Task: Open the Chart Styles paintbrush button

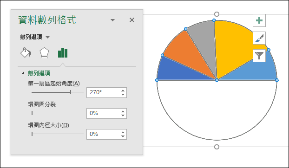Action: (259, 38)
